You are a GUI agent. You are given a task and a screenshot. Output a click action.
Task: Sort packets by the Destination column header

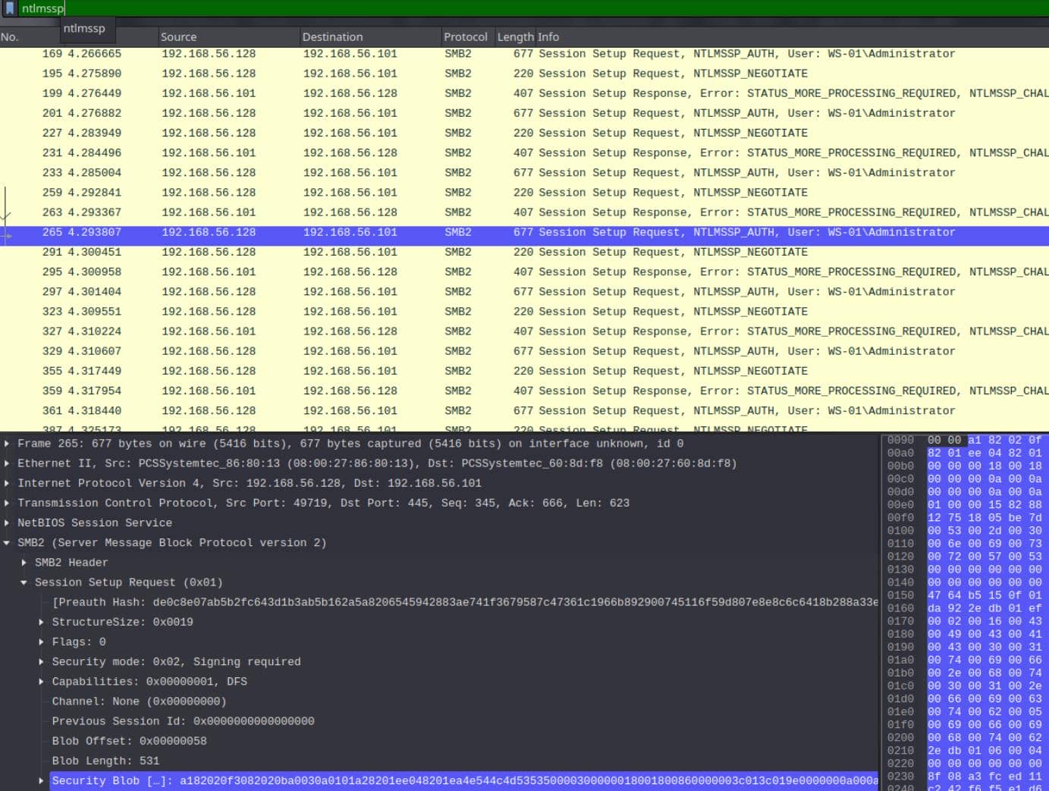coord(370,36)
